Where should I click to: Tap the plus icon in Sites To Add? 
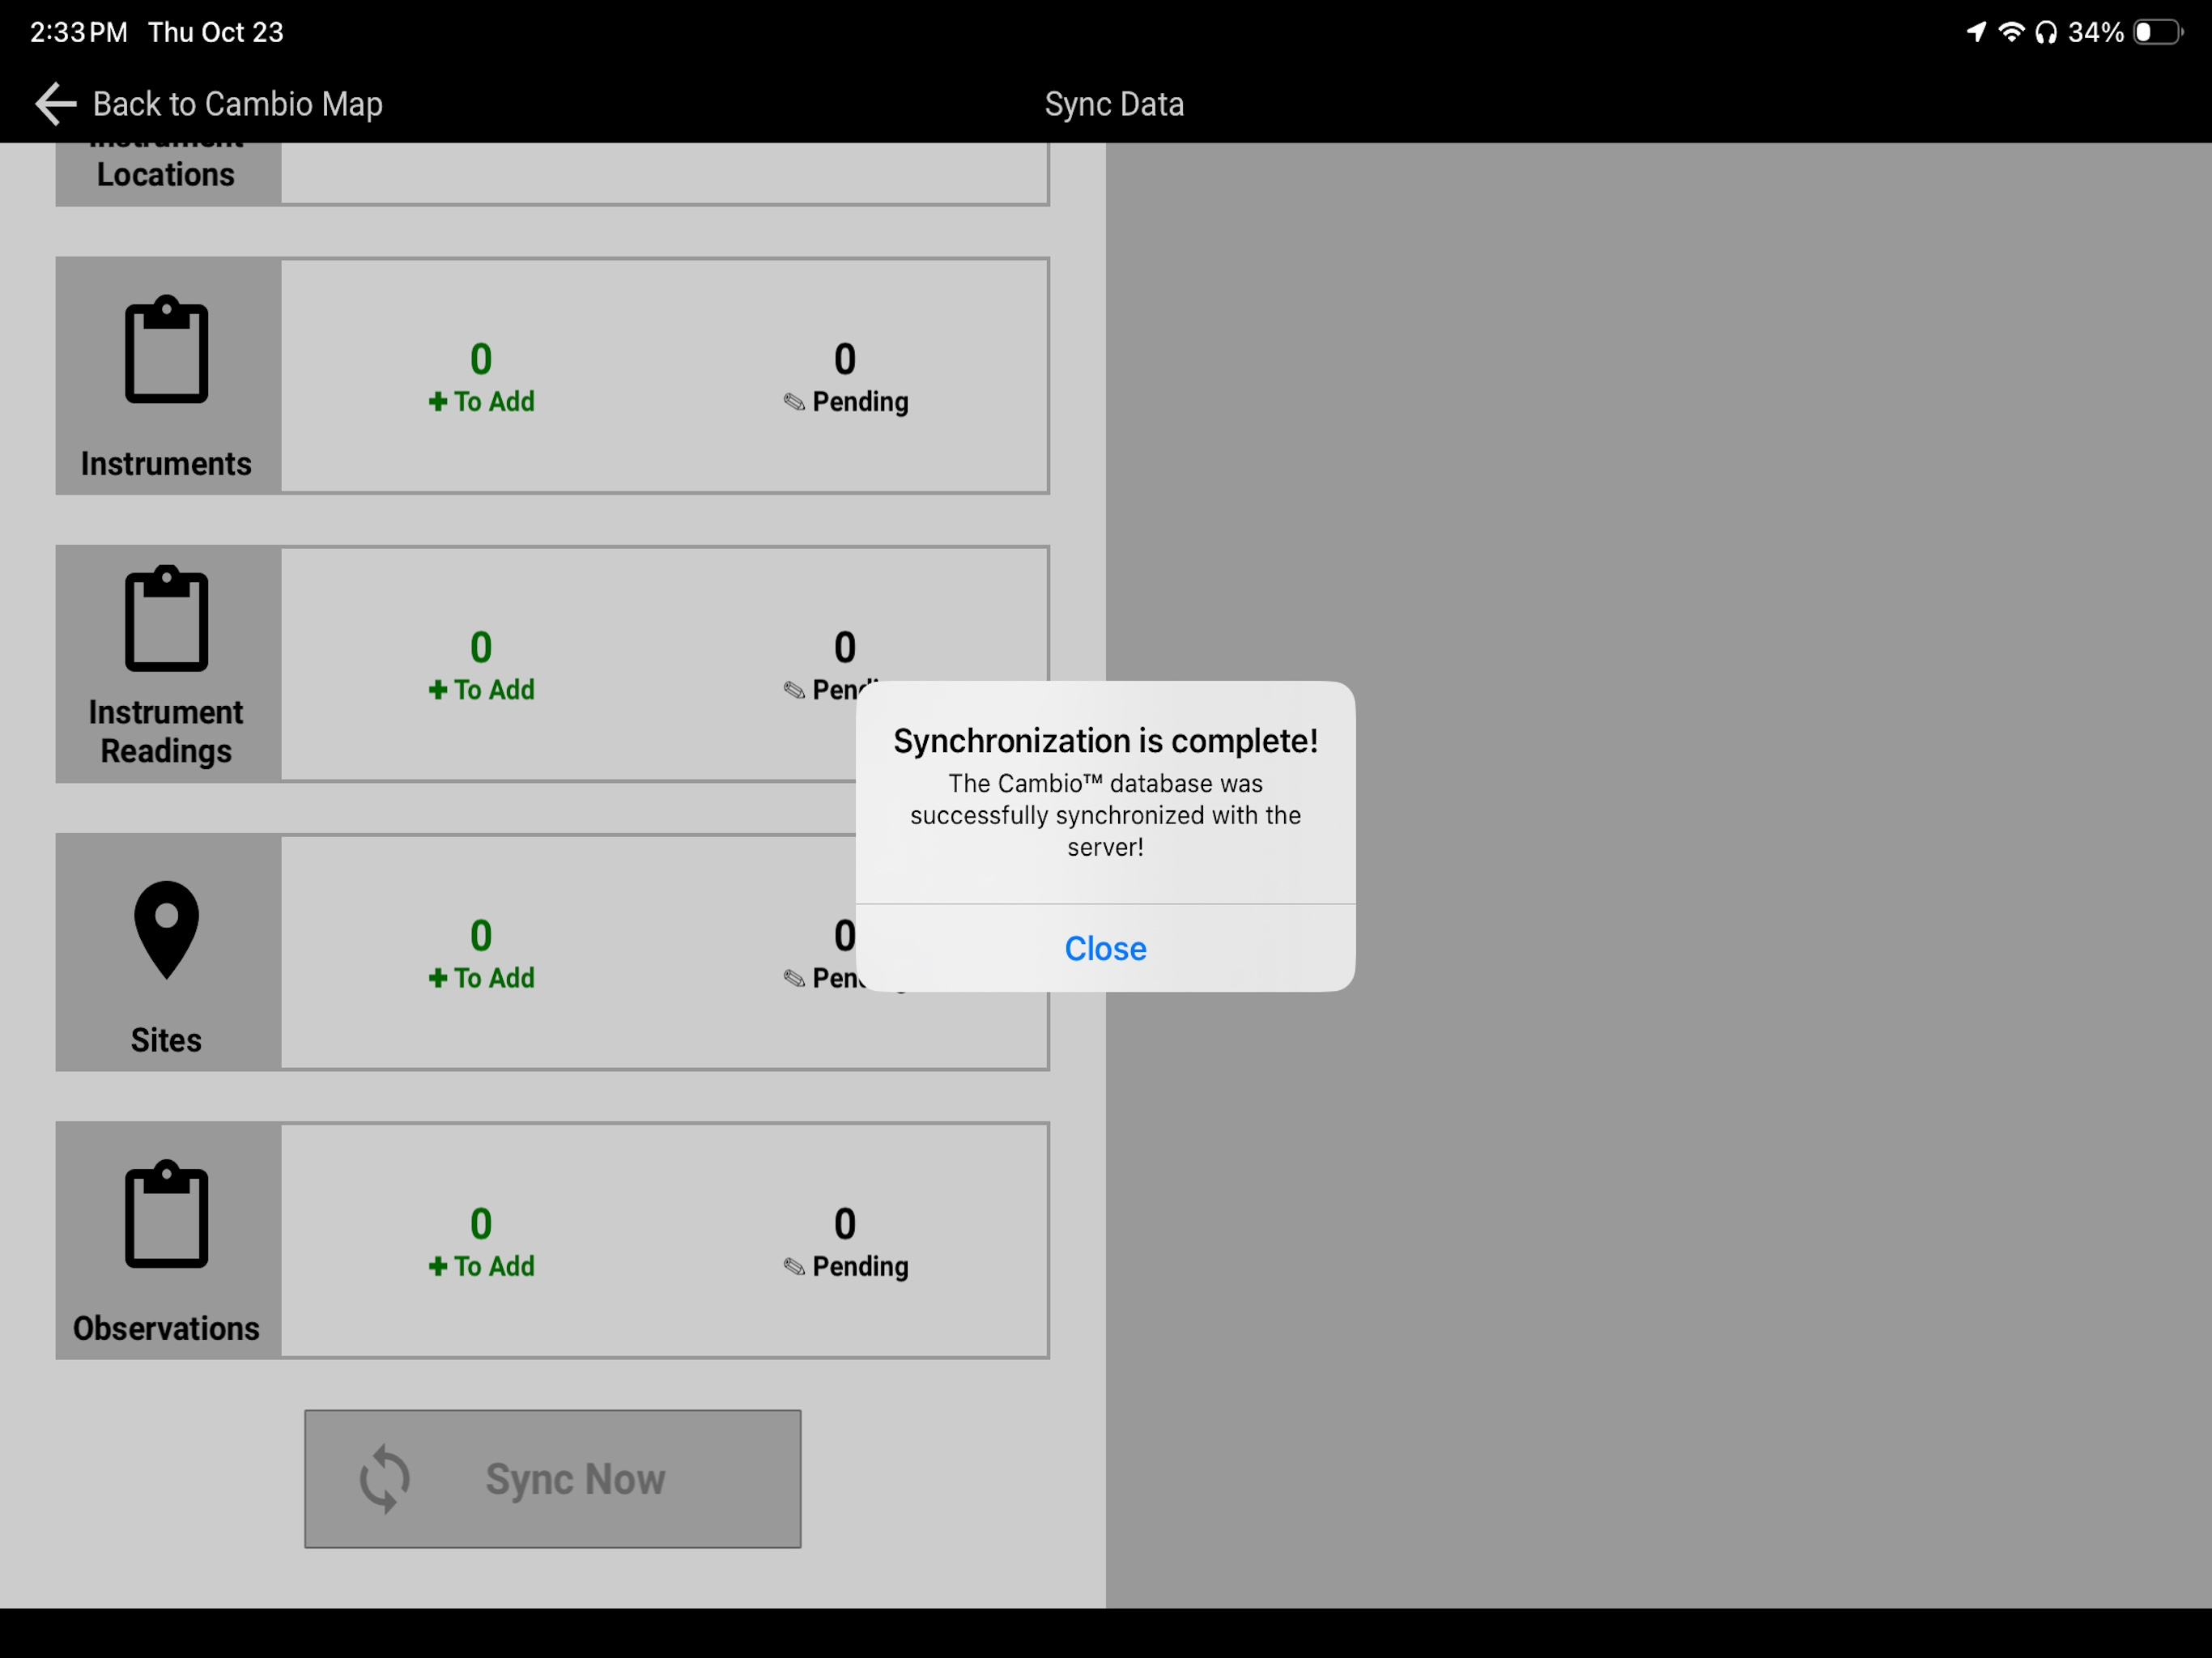coord(438,978)
